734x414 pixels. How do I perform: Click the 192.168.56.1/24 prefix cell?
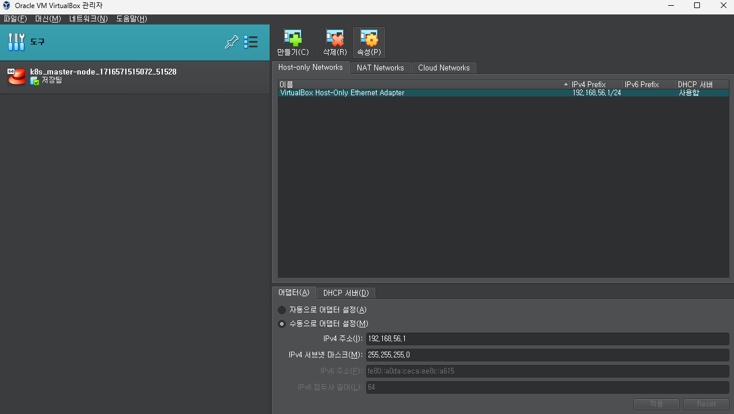[597, 93]
